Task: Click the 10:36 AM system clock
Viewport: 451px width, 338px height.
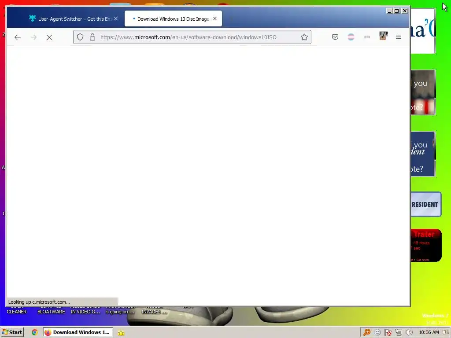Action: click(x=429, y=332)
